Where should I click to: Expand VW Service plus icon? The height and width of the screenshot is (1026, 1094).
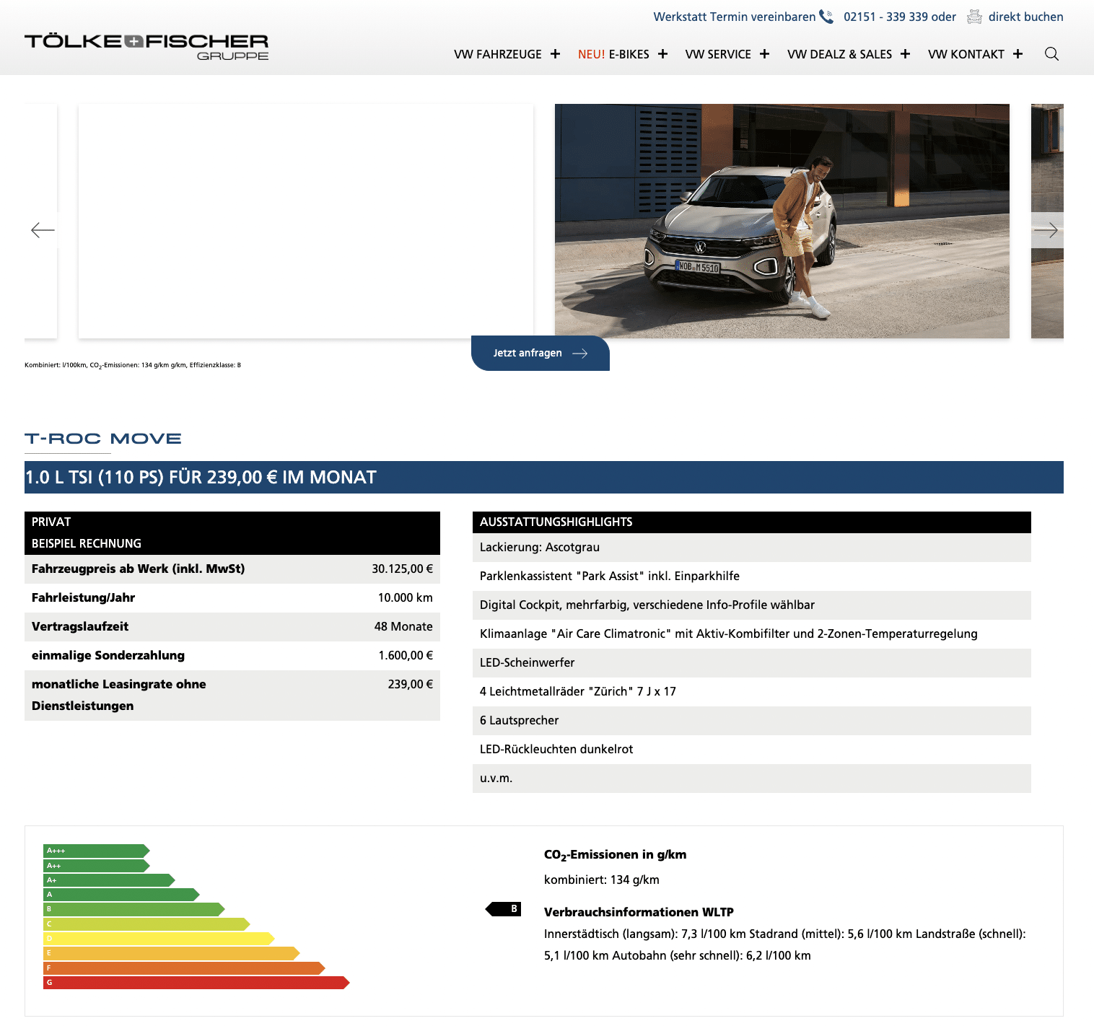pos(764,54)
